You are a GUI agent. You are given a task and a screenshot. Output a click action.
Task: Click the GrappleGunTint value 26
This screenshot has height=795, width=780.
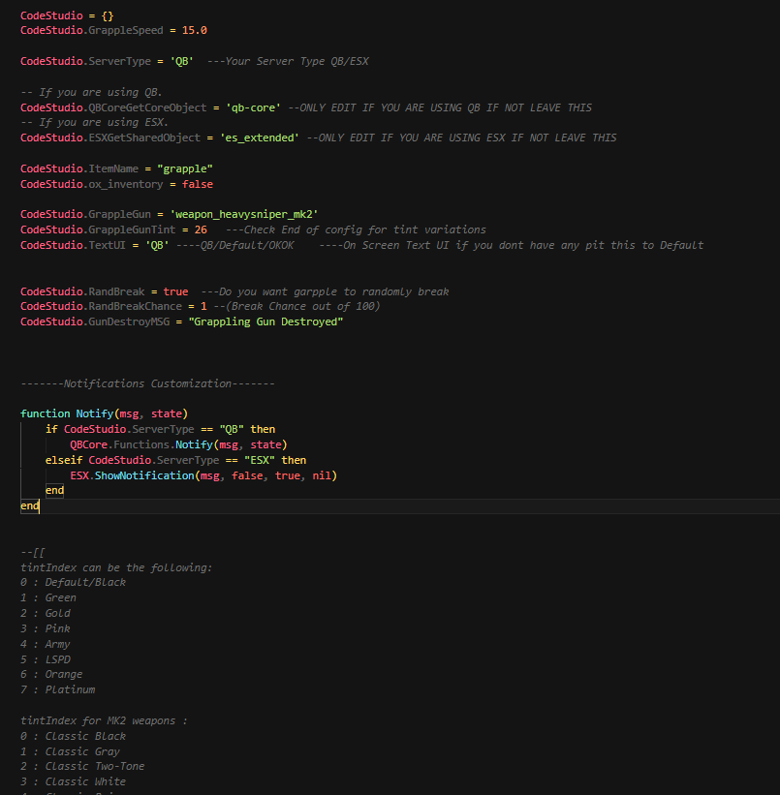[x=201, y=230]
